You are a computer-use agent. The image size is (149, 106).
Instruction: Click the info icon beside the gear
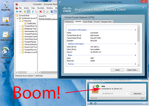coord(95,103)
